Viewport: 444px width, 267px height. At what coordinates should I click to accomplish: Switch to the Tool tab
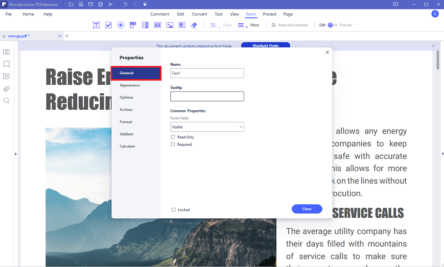coord(219,14)
